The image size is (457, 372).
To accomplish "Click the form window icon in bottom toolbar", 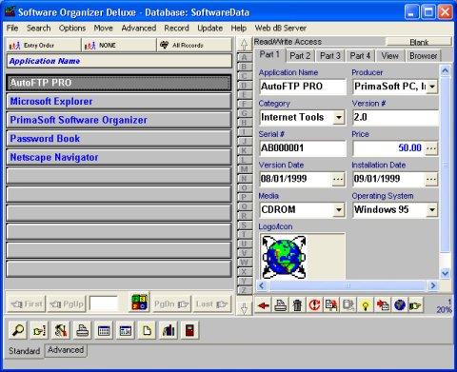I will 126,330.
